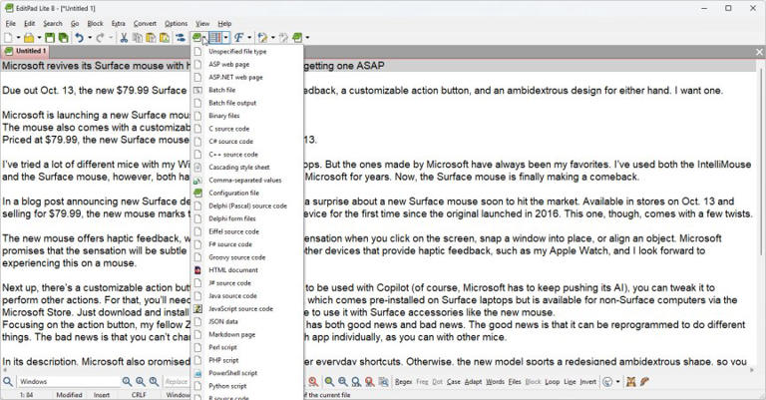The width and height of the screenshot is (766, 400).
Task: Click the Batch file icon in list
Action: pyautogui.click(x=197, y=90)
